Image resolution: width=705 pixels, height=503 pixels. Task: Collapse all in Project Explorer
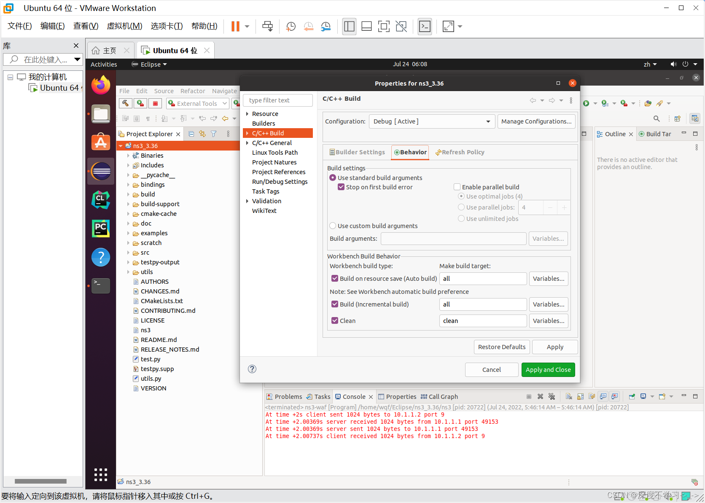191,134
